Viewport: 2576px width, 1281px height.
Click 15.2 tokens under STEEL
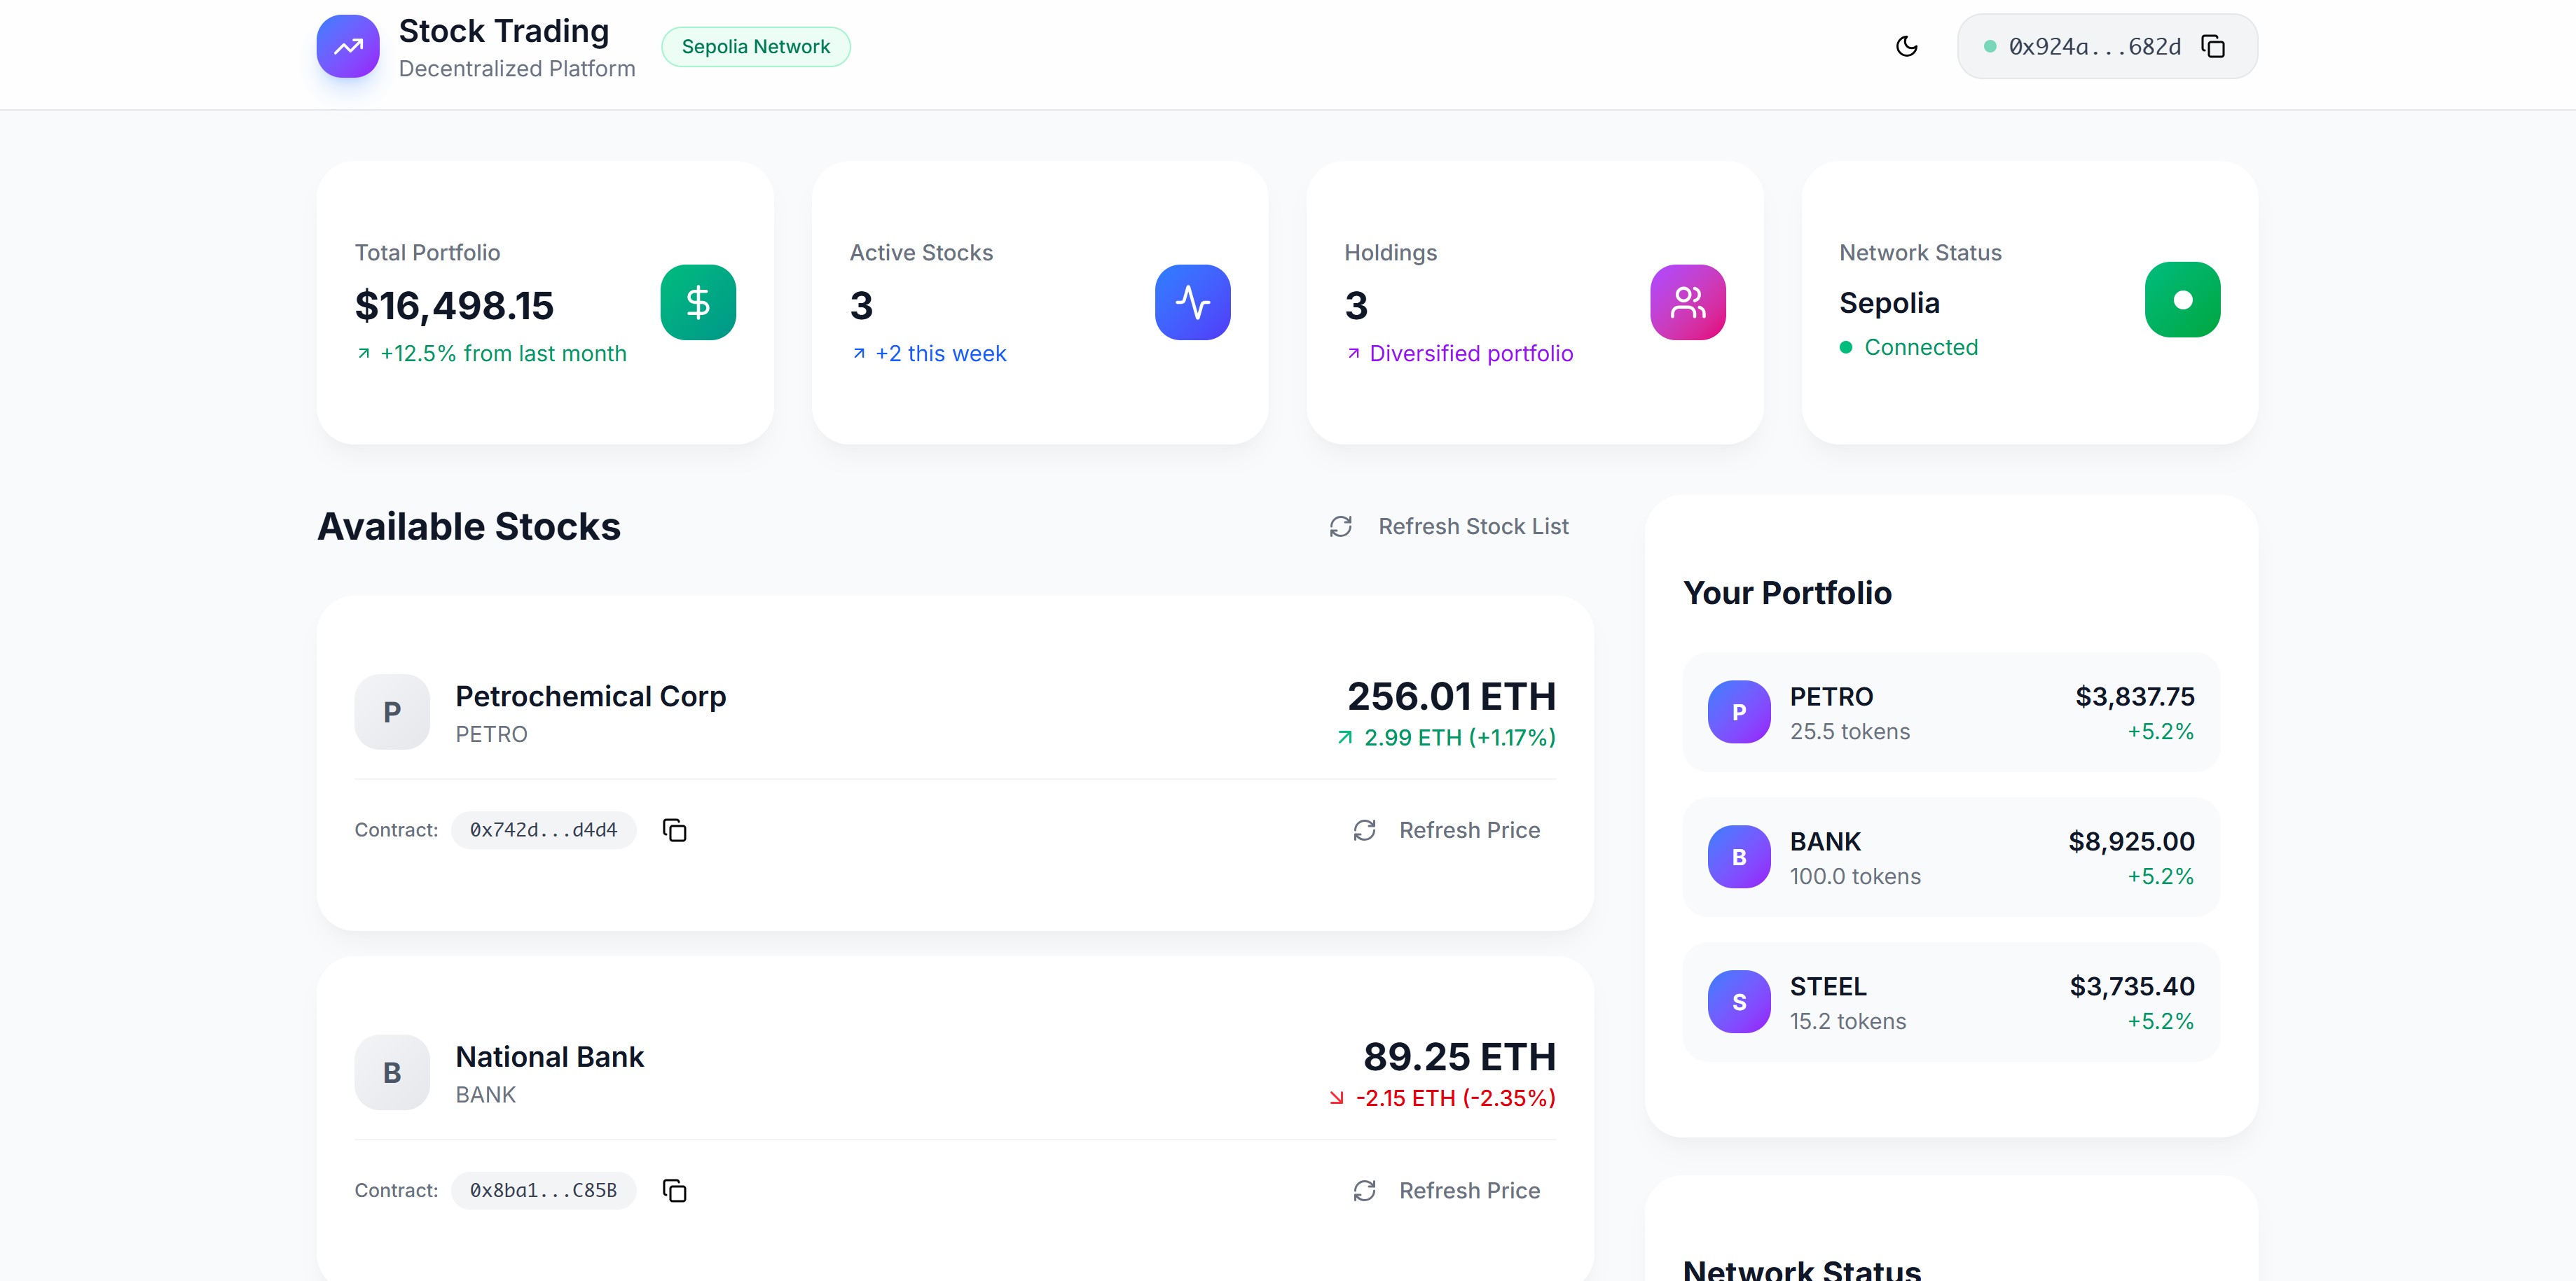tap(1848, 1021)
